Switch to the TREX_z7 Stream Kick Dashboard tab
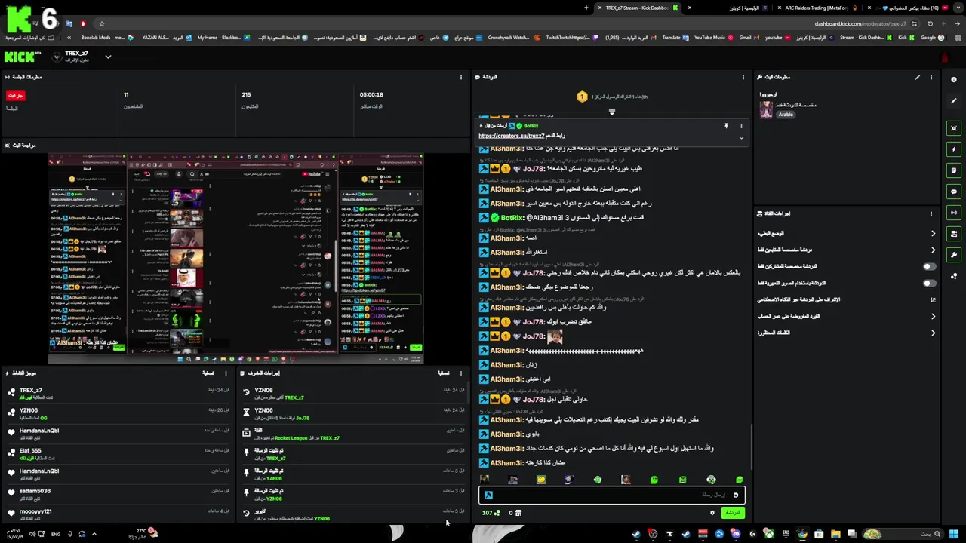Image resolution: width=966 pixels, height=543 pixels. tap(638, 8)
